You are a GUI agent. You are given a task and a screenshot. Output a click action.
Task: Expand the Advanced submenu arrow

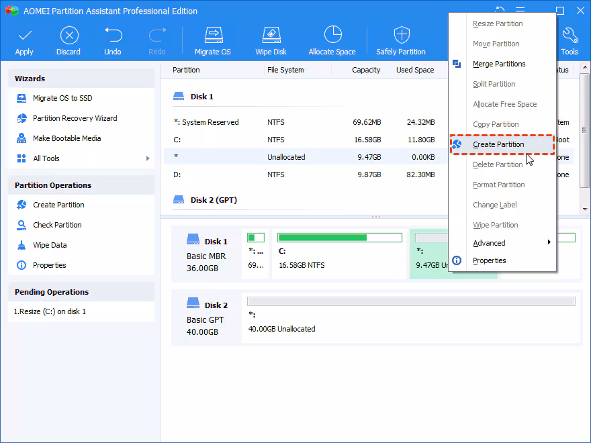tap(549, 242)
